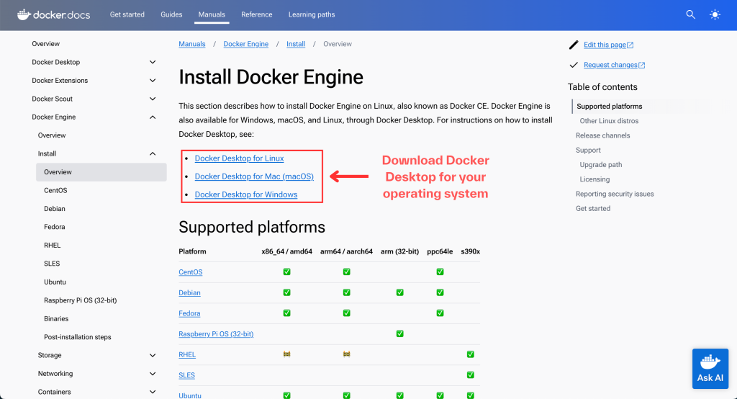Jump to Other Linux distros in contents
This screenshot has width=737, height=399.
click(609, 121)
